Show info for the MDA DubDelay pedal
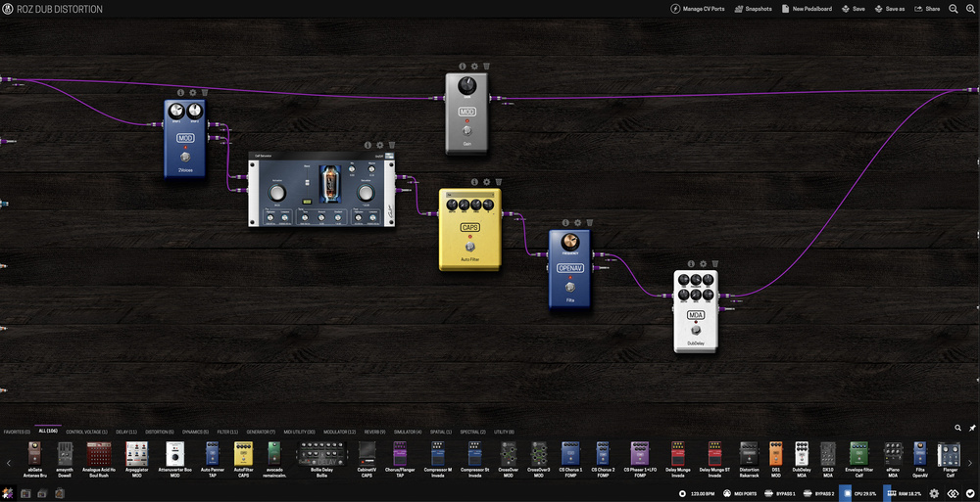Image resolution: width=980 pixels, height=502 pixels. pos(691,263)
